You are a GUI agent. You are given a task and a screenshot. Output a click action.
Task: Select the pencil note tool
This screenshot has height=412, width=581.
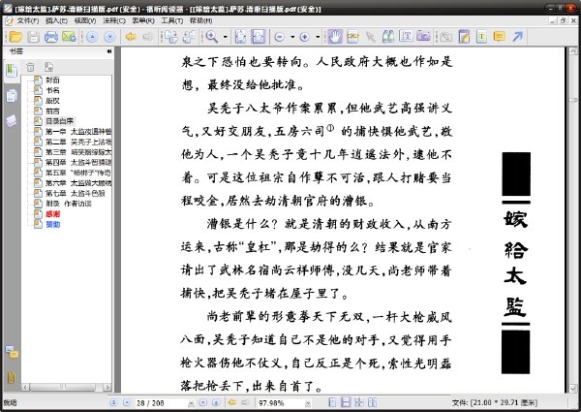coord(464,36)
